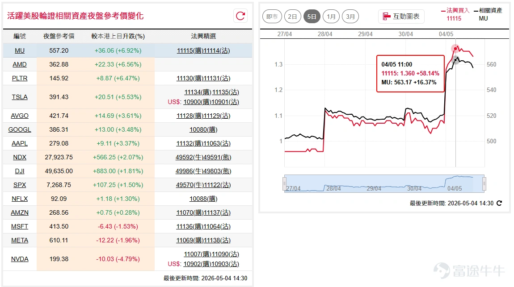Open the MU stock link

coord(20,51)
